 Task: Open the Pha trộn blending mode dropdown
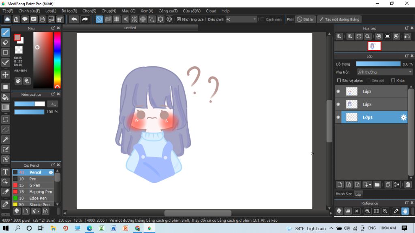pyautogui.click(x=383, y=72)
